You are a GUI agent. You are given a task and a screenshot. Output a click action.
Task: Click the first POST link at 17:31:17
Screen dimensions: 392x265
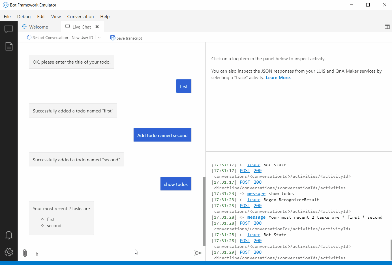(x=245, y=171)
